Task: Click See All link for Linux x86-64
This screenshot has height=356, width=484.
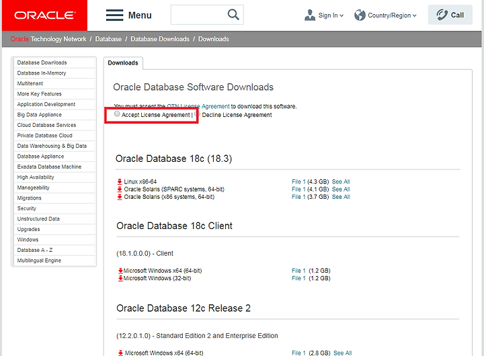Action: click(x=341, y=182)
